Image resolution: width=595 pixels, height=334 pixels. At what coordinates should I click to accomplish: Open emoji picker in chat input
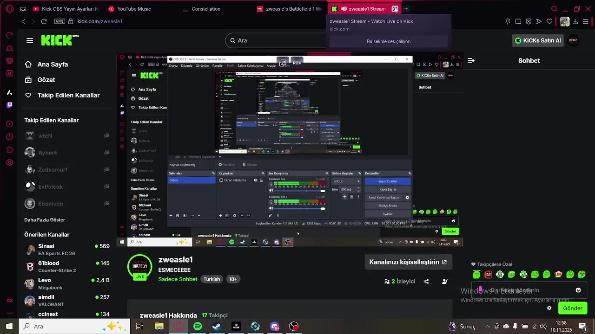(578, 290)
